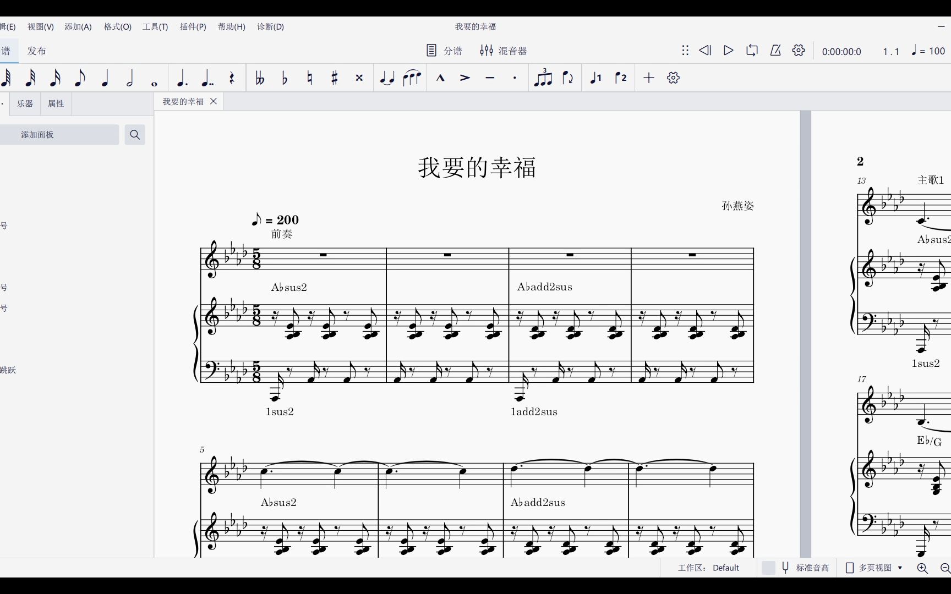Start playback with play button
This screenshot has width=951, height=594.
pos(728,51)
